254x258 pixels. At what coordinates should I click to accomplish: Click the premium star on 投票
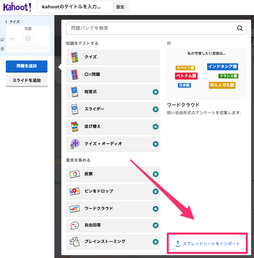click(156, 174)
